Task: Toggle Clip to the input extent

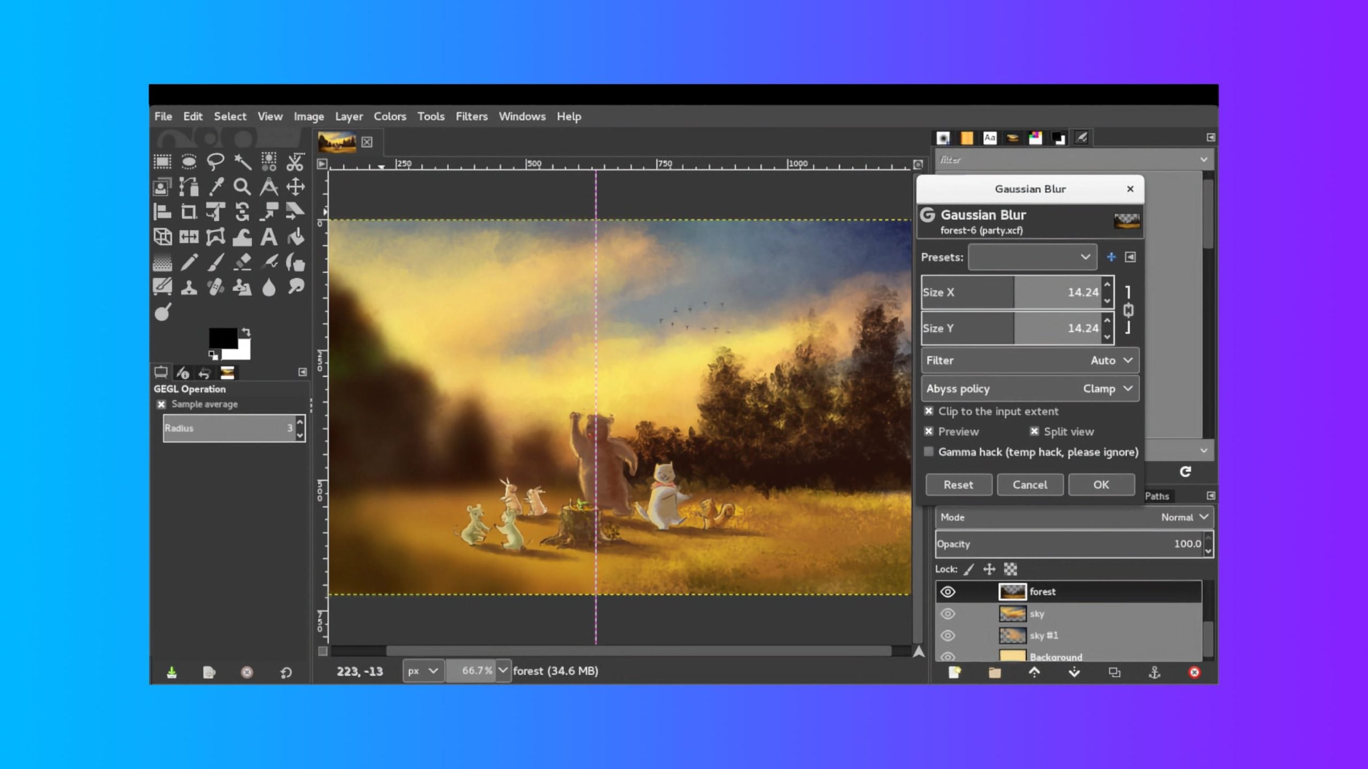Action: coord(929,411)
